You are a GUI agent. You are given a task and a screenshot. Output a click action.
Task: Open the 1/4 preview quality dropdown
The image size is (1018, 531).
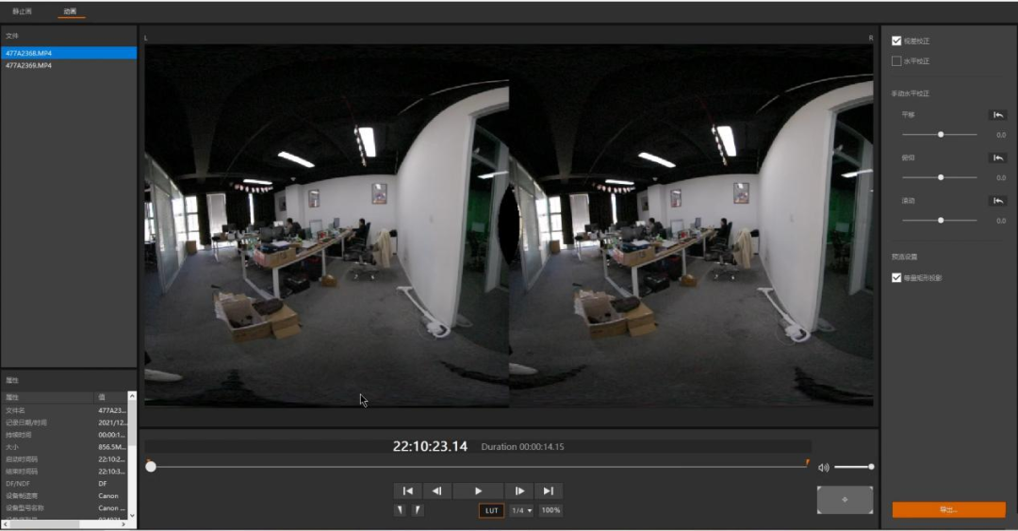click(x=521, y=510)
